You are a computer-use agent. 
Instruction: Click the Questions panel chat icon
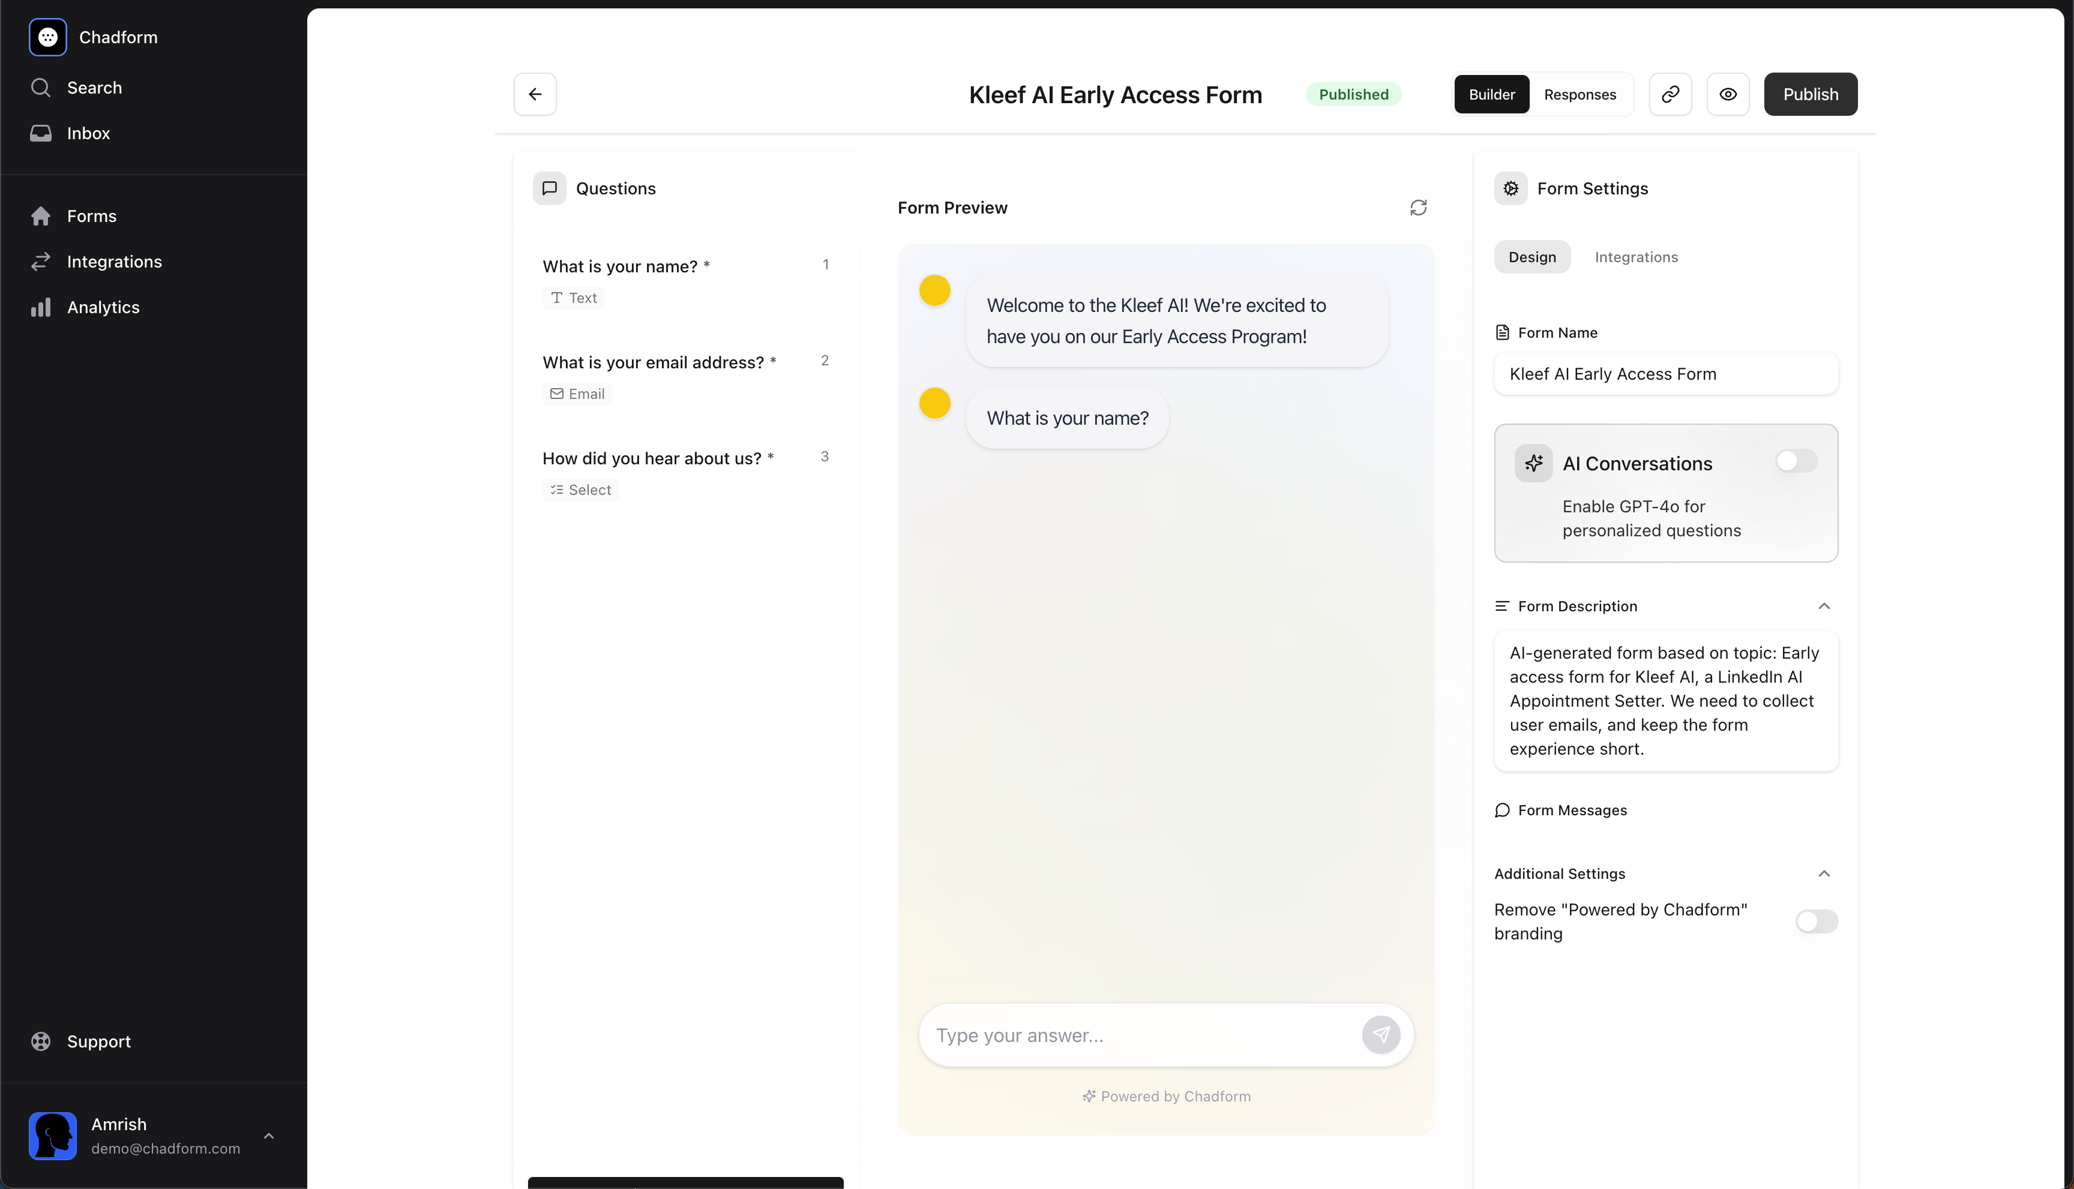click(x=550, y=188)
